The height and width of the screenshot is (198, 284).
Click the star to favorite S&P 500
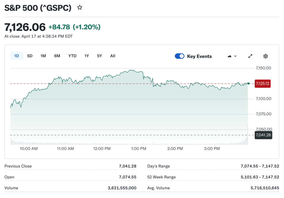point(79,7)
